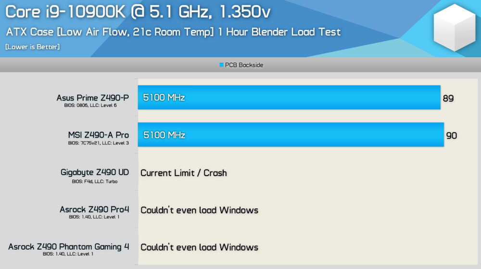Click the ATX Case Blender Load Test subtitle
481x269 pixels.
[x=173, y=32]
